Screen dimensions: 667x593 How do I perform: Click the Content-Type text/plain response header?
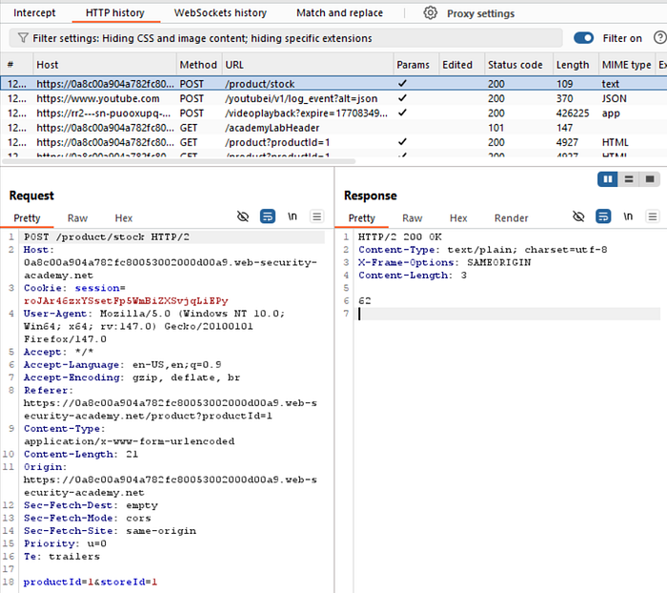coord(483,250)
